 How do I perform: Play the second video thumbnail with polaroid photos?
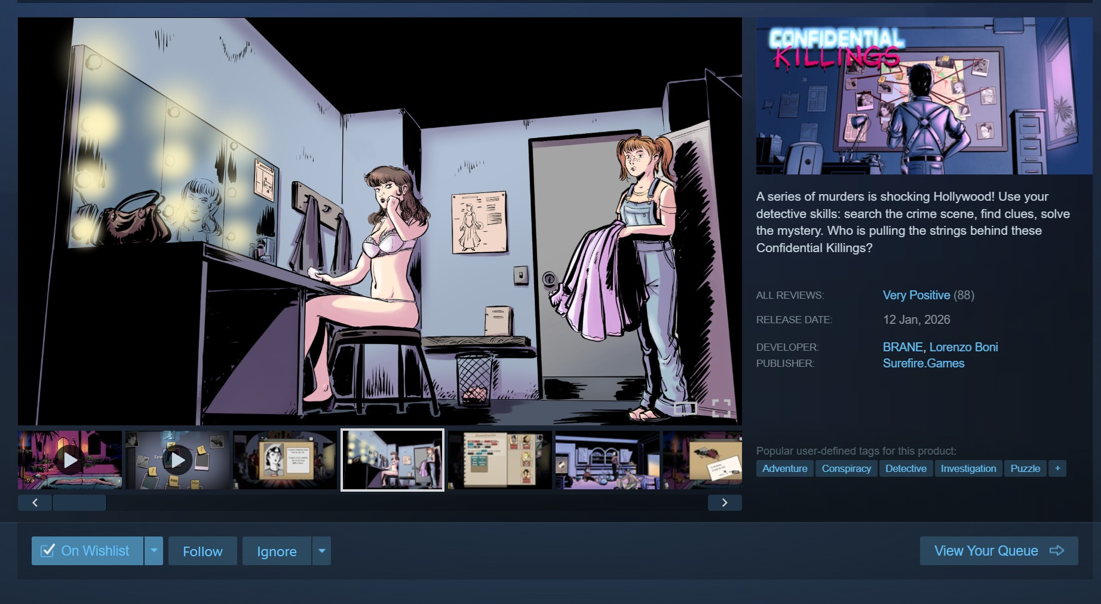177,460
